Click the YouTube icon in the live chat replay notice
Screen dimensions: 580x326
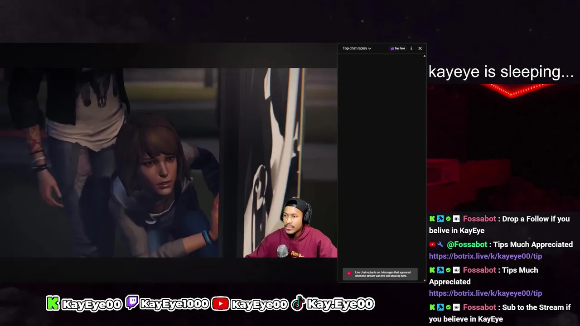click(x=349, y=273)
